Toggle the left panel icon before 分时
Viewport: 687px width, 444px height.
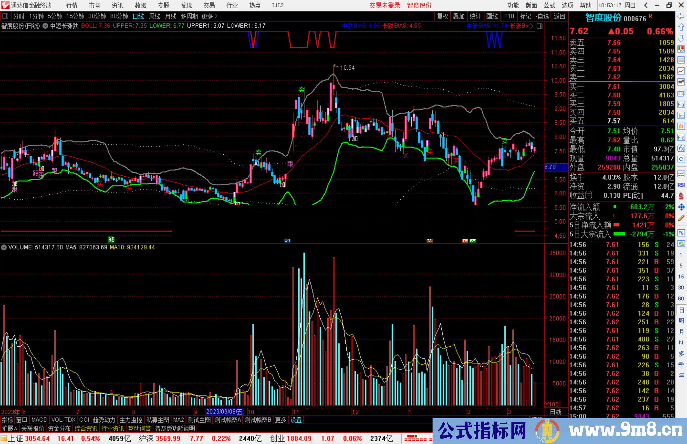tap(5, 16)
